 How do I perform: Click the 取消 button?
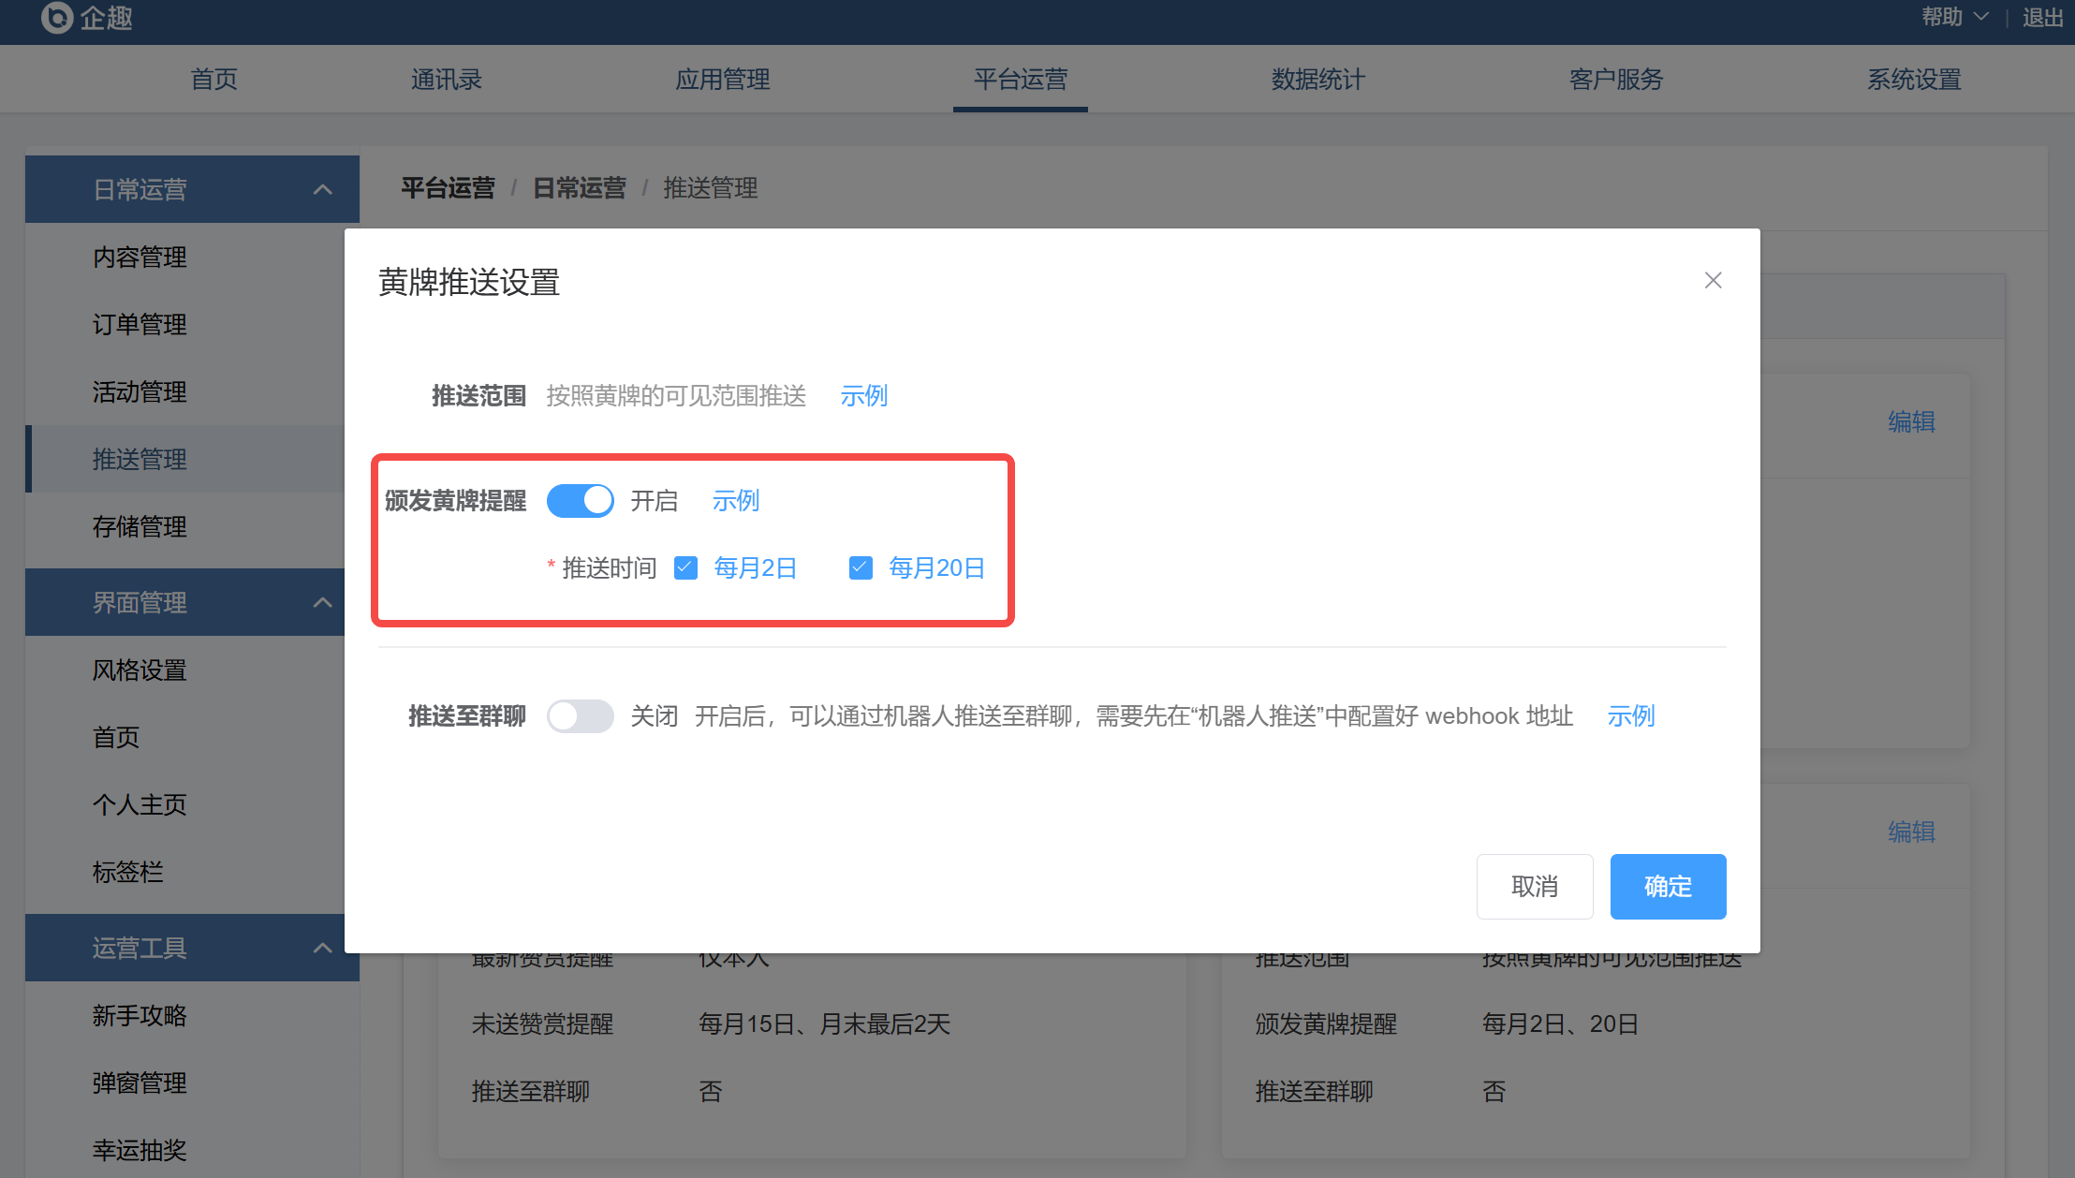(x=1534, y=886)
